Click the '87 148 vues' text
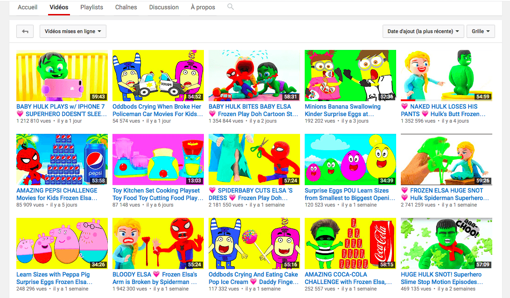510x298 pixels. click(x=126, y=205)
